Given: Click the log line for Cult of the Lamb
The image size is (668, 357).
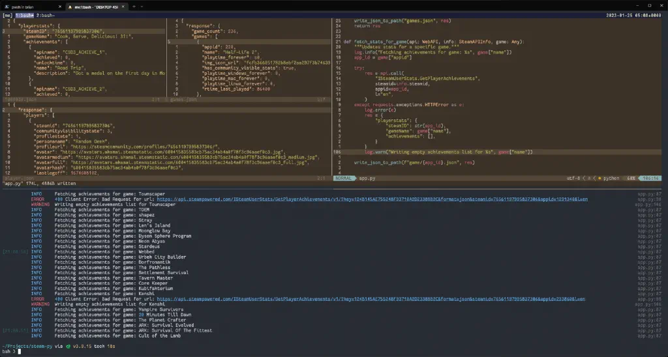Looking at the screenshot, I should (x=106, y=336).
